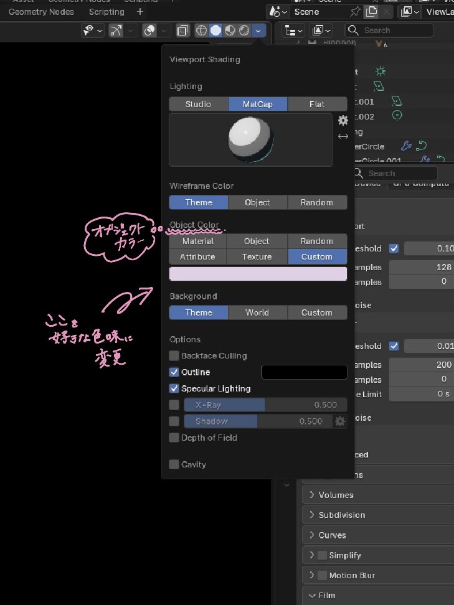Set Object Color to Attribute
The height and width of the screenshot is (605, 454).
197,256
